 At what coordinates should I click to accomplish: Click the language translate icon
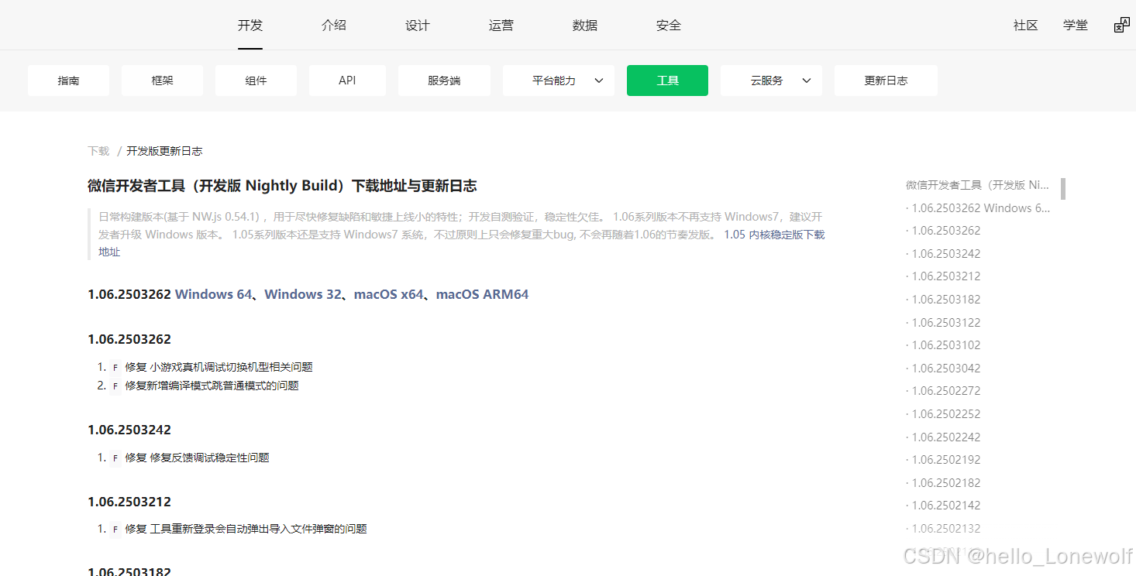[1121, 26]
